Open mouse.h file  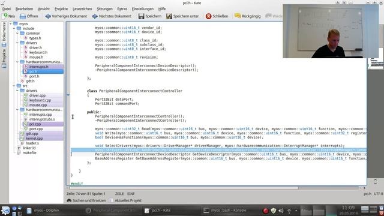coord(36,57)
